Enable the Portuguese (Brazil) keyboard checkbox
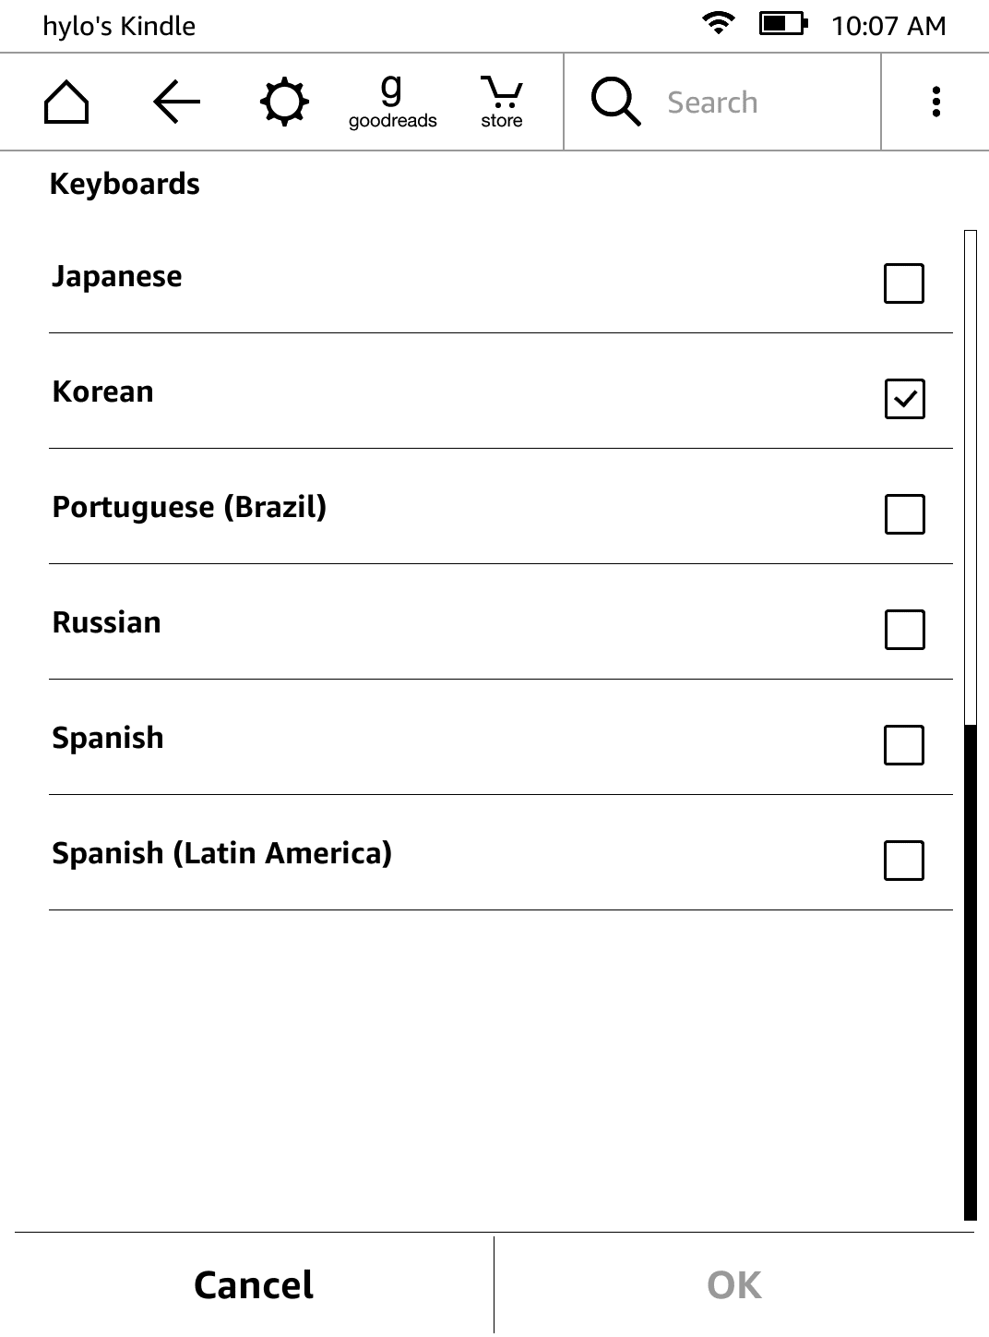Screen dimensions: 989x1337 pyautogui.click(x=904, y=514)
